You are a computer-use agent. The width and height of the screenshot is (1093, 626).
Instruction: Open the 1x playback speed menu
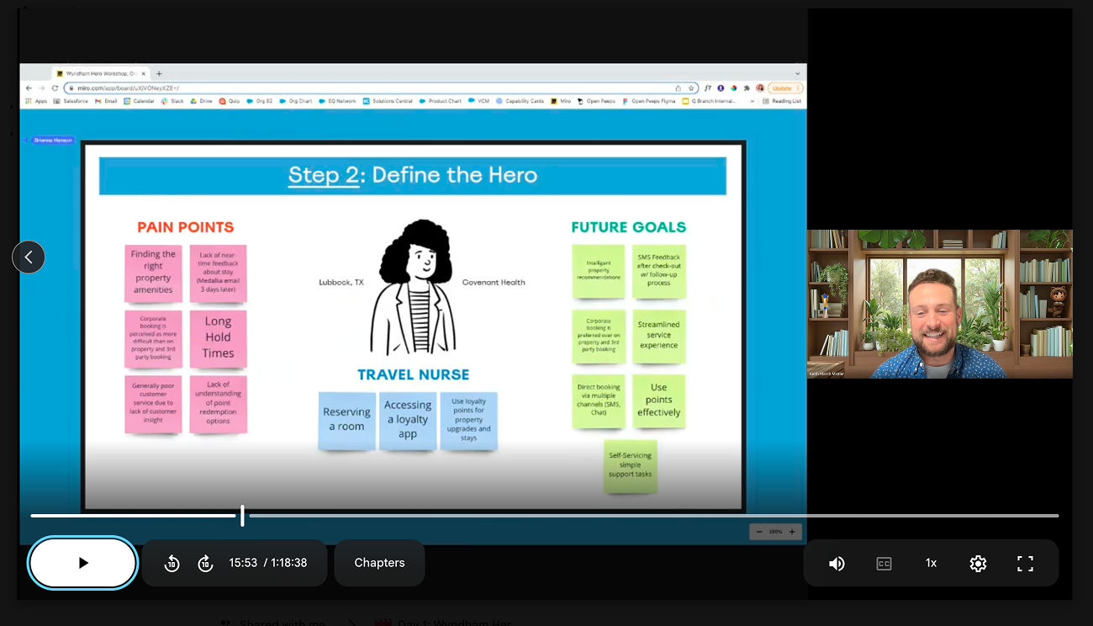coord(931,564)
